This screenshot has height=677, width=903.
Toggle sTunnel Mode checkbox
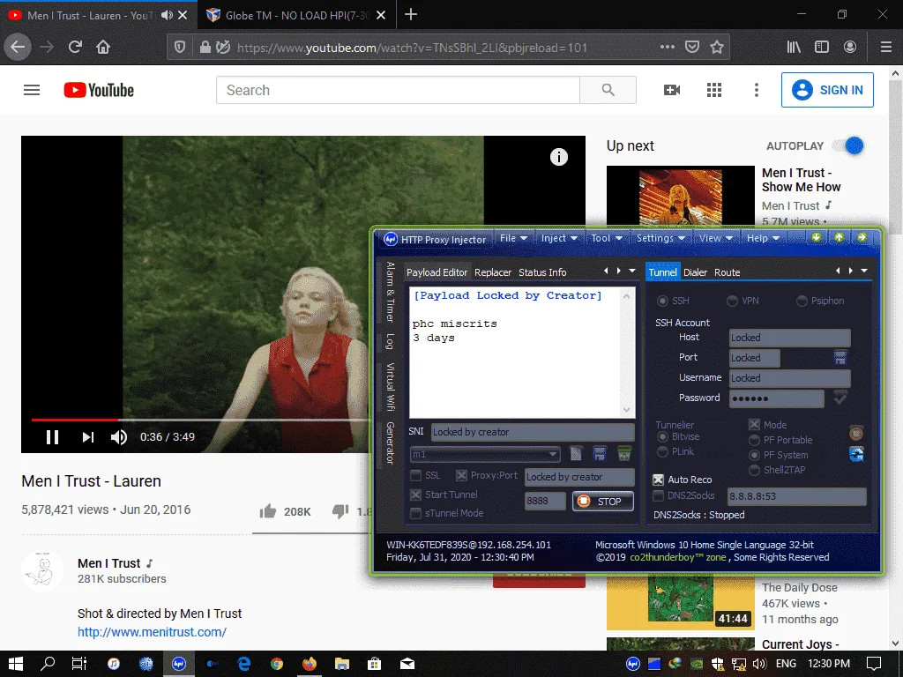415,513
